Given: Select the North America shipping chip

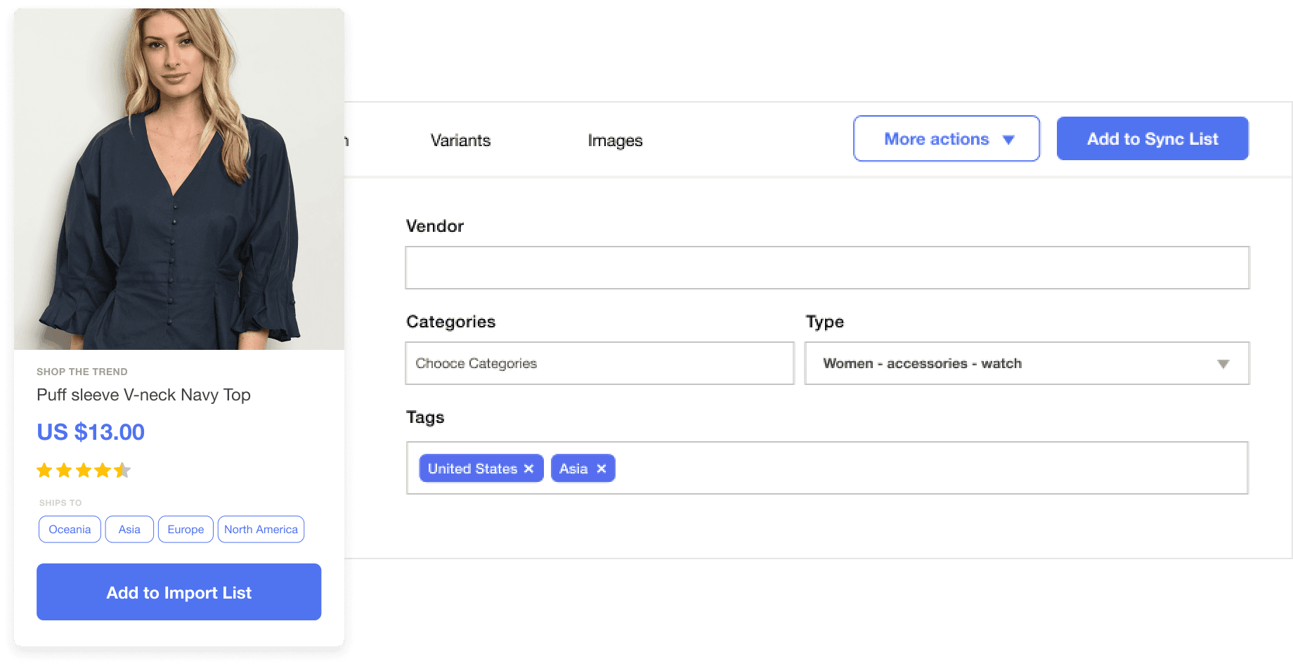Looking at the screenshot, I should click(x=261, y=530).
